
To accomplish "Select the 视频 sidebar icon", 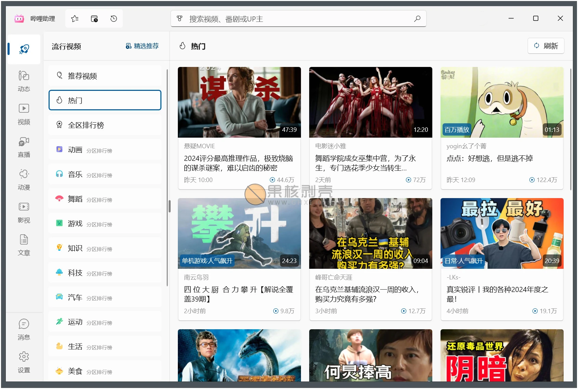I will (x=24, y=113).
